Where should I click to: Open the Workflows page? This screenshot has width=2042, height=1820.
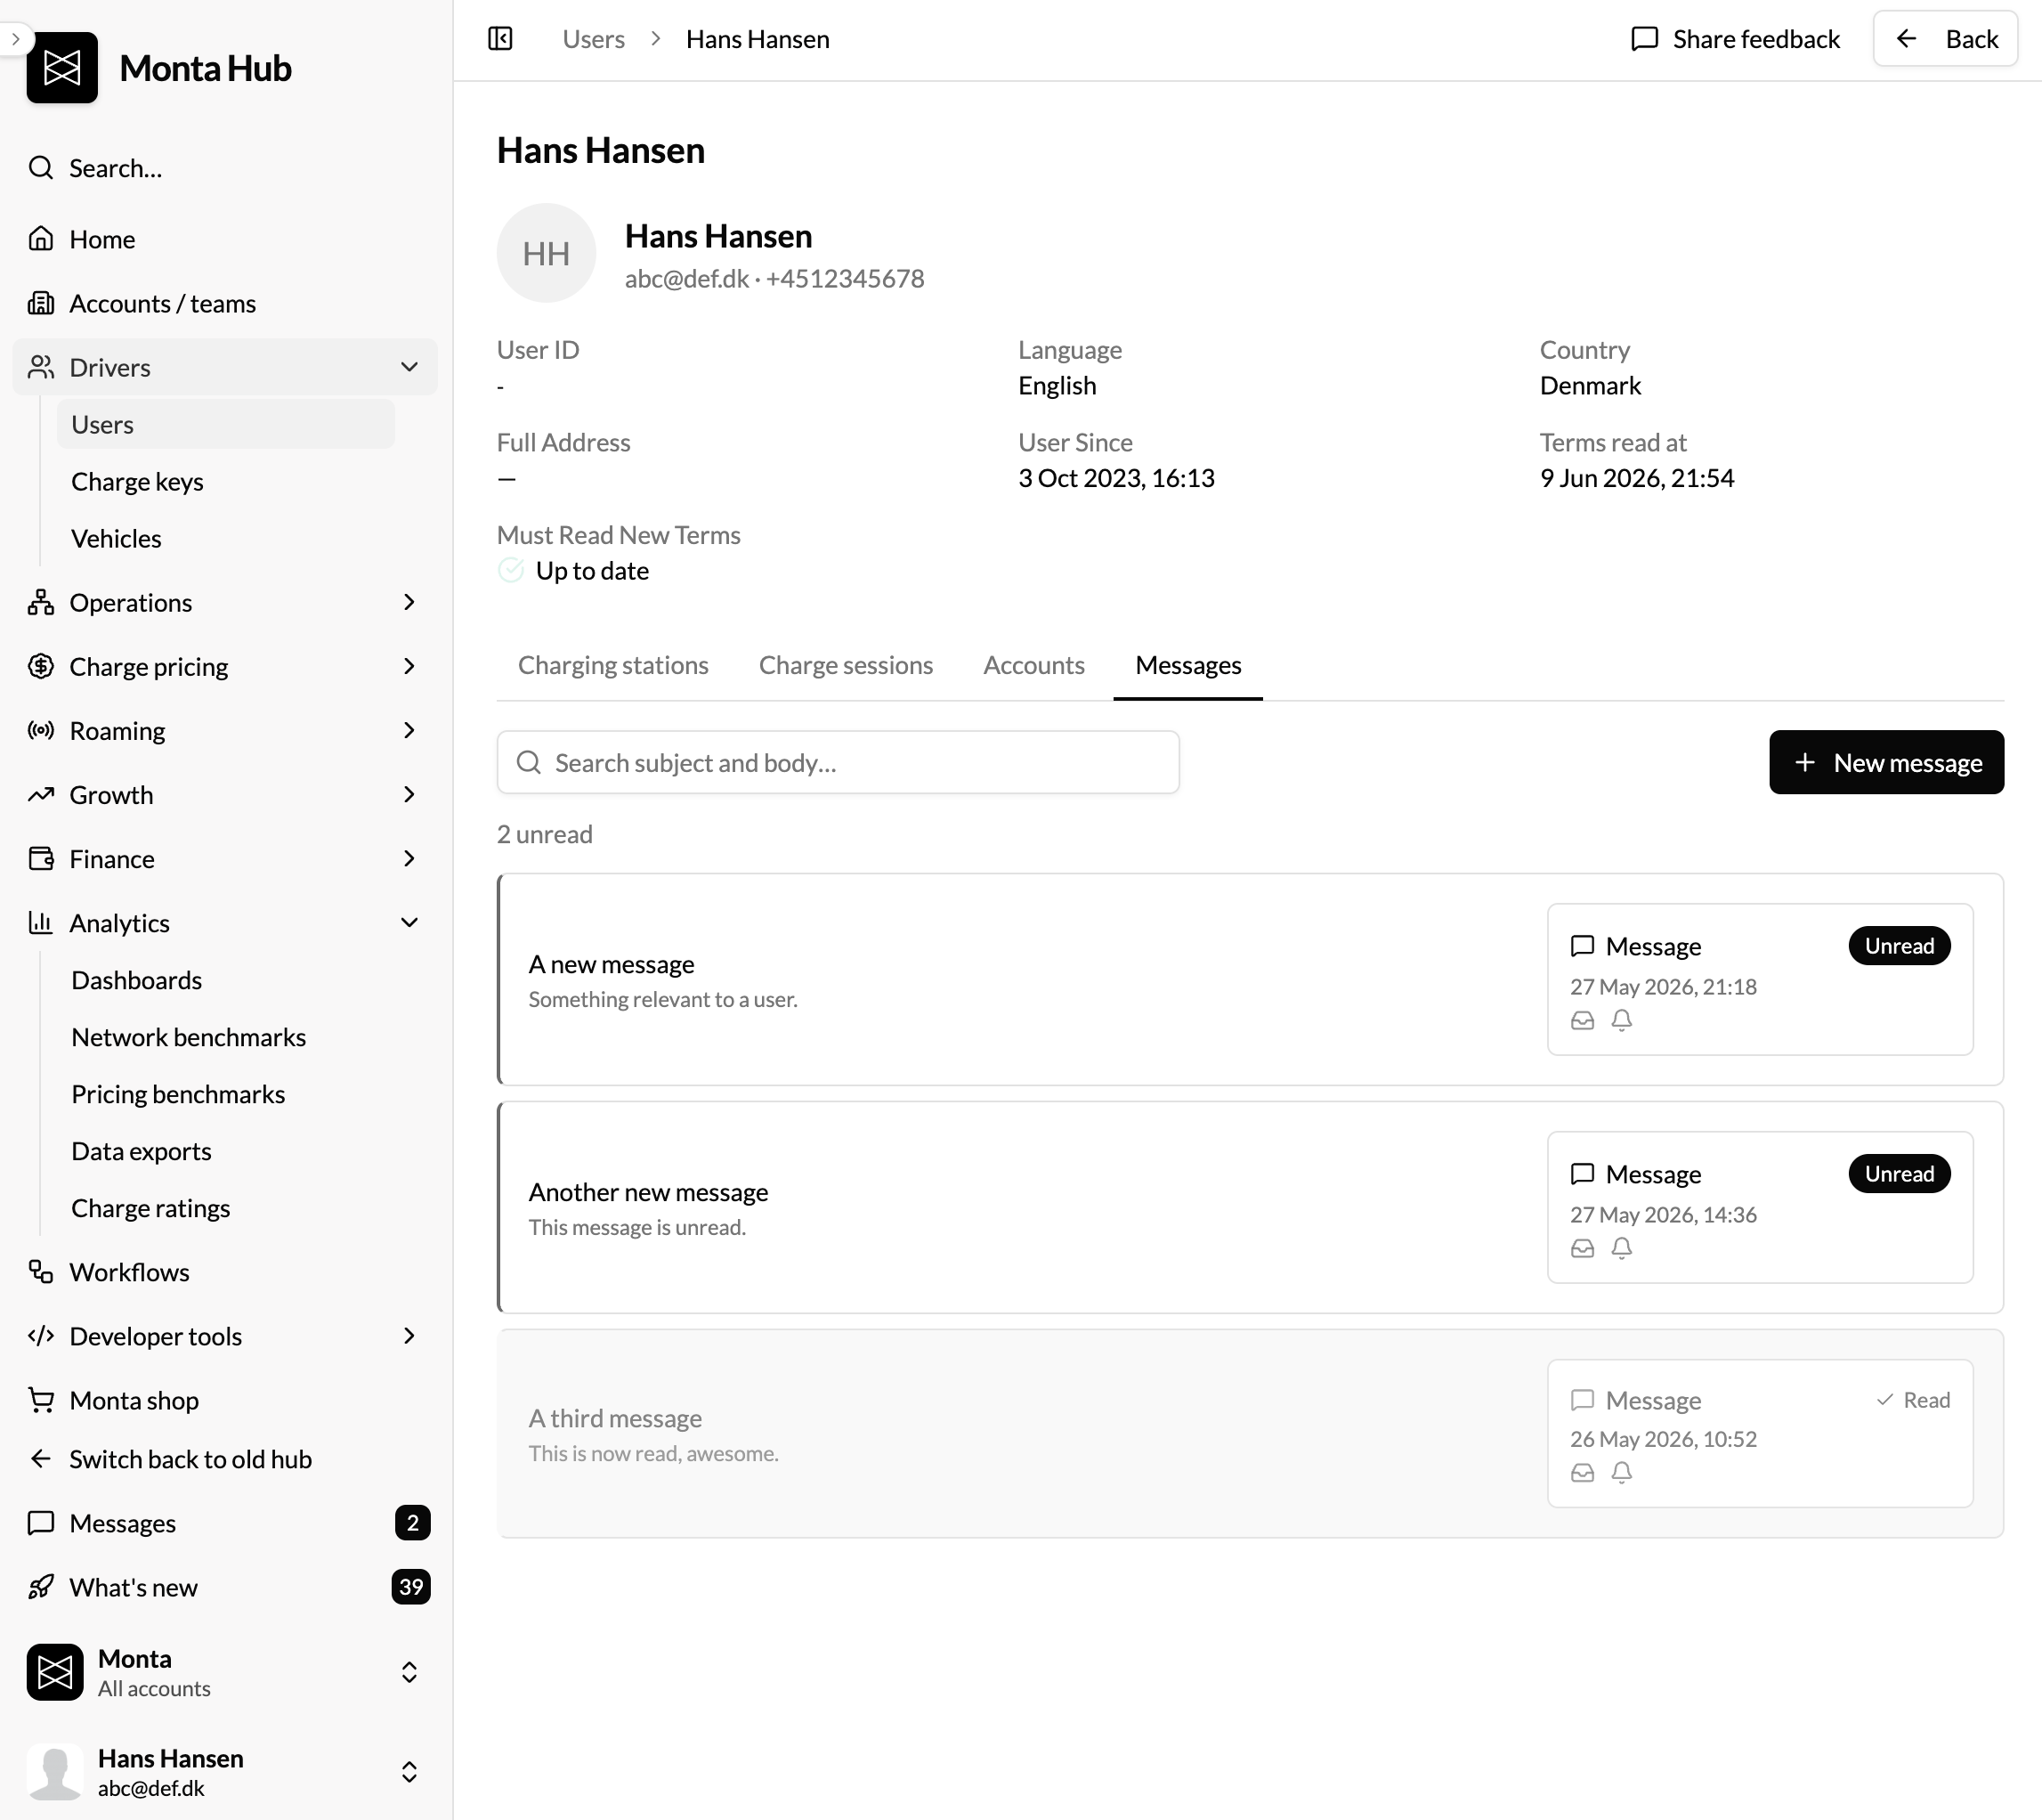(x=225, y=1272)
